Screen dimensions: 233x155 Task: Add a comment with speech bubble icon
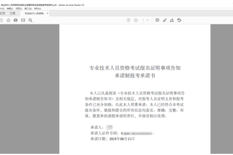pos(157,20)
